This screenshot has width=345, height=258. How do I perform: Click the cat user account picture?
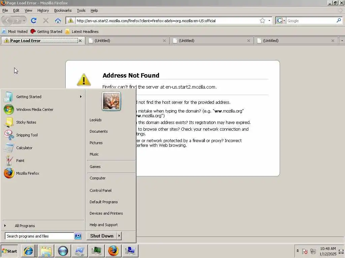click(x=111, y=101)
